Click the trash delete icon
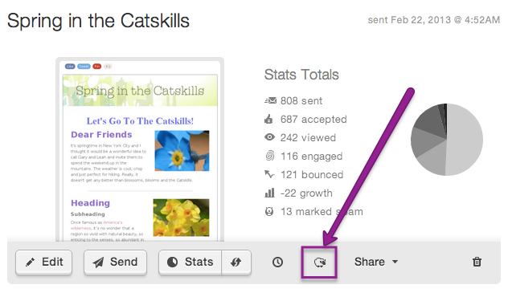 pos(477,262)
